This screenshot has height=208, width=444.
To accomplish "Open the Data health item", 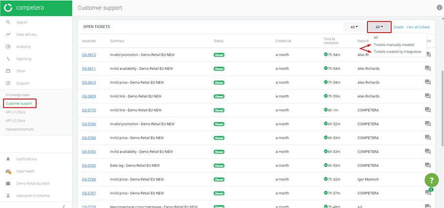I will pos(25,172).
